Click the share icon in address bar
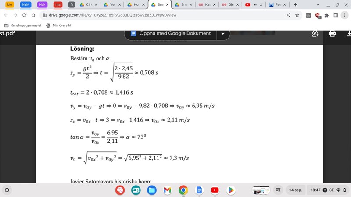 point(288,15)
